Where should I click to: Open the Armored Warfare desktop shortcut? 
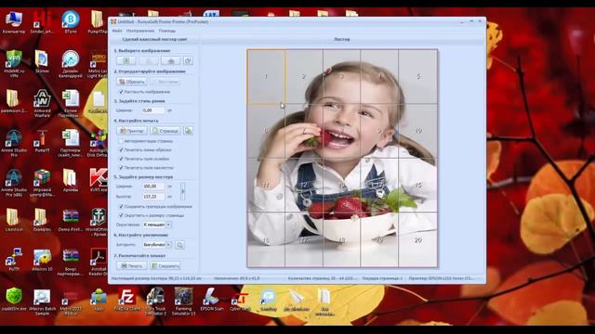(42, 103)
